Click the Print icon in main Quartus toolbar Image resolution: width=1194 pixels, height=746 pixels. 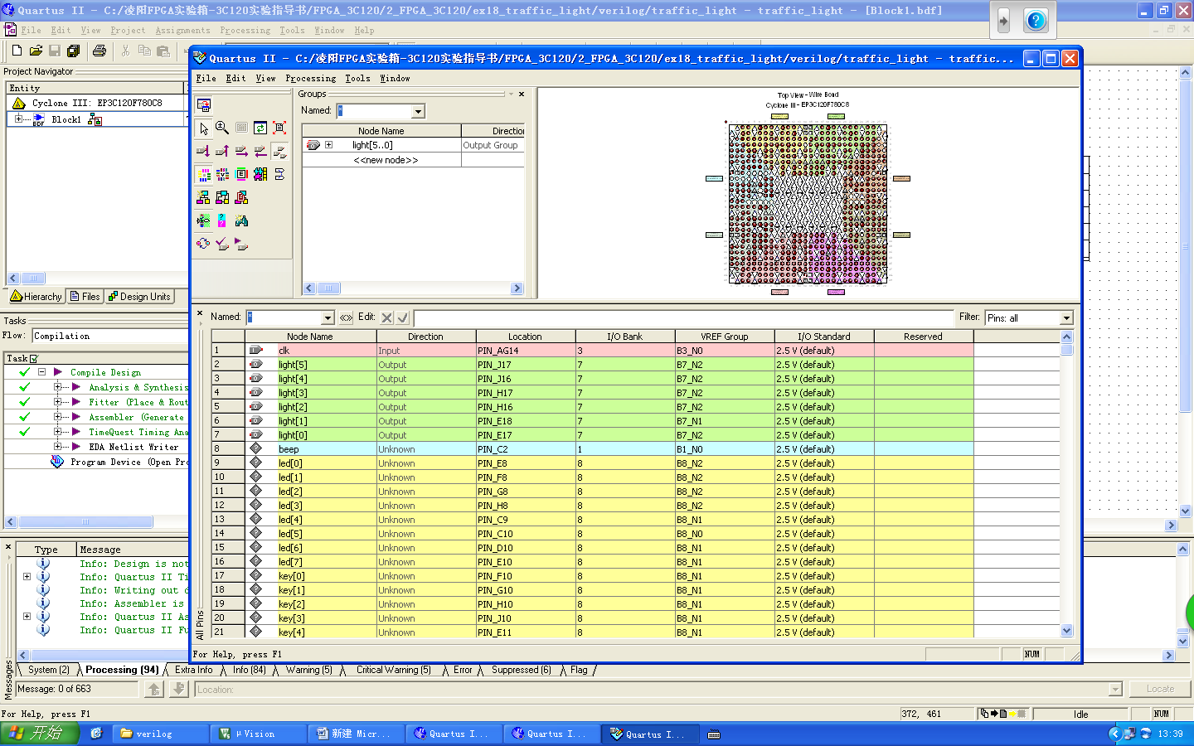[x=99, y=51]
